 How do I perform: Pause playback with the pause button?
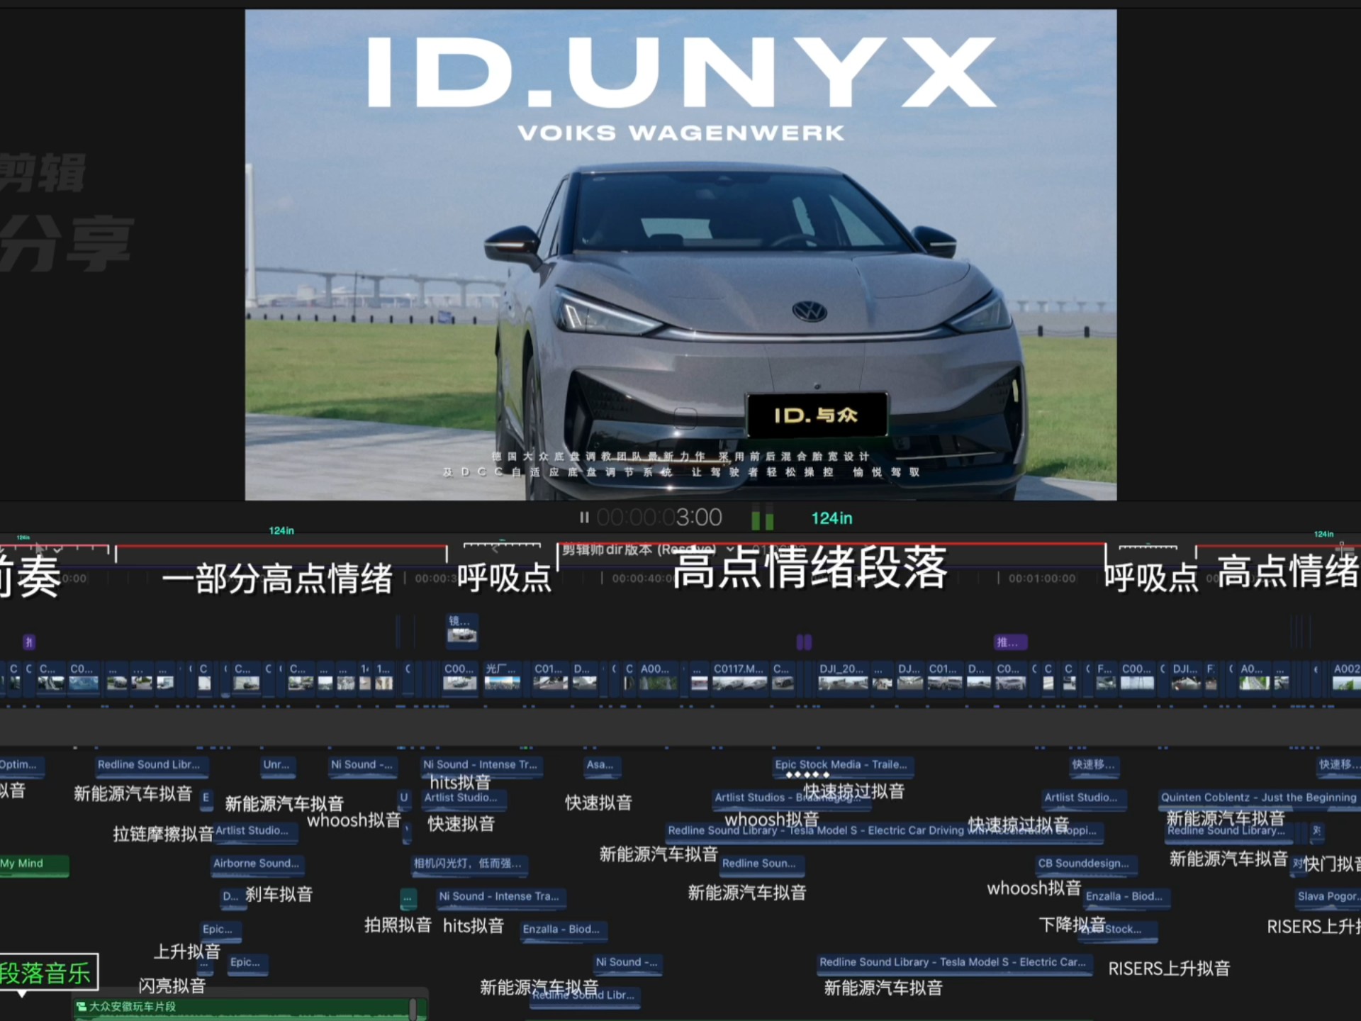point(584,518)
